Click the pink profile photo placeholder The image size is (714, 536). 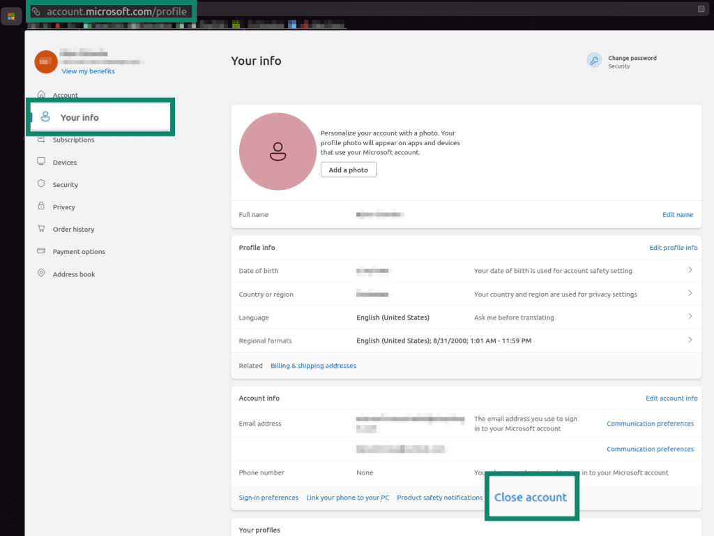tap(278, 151)
